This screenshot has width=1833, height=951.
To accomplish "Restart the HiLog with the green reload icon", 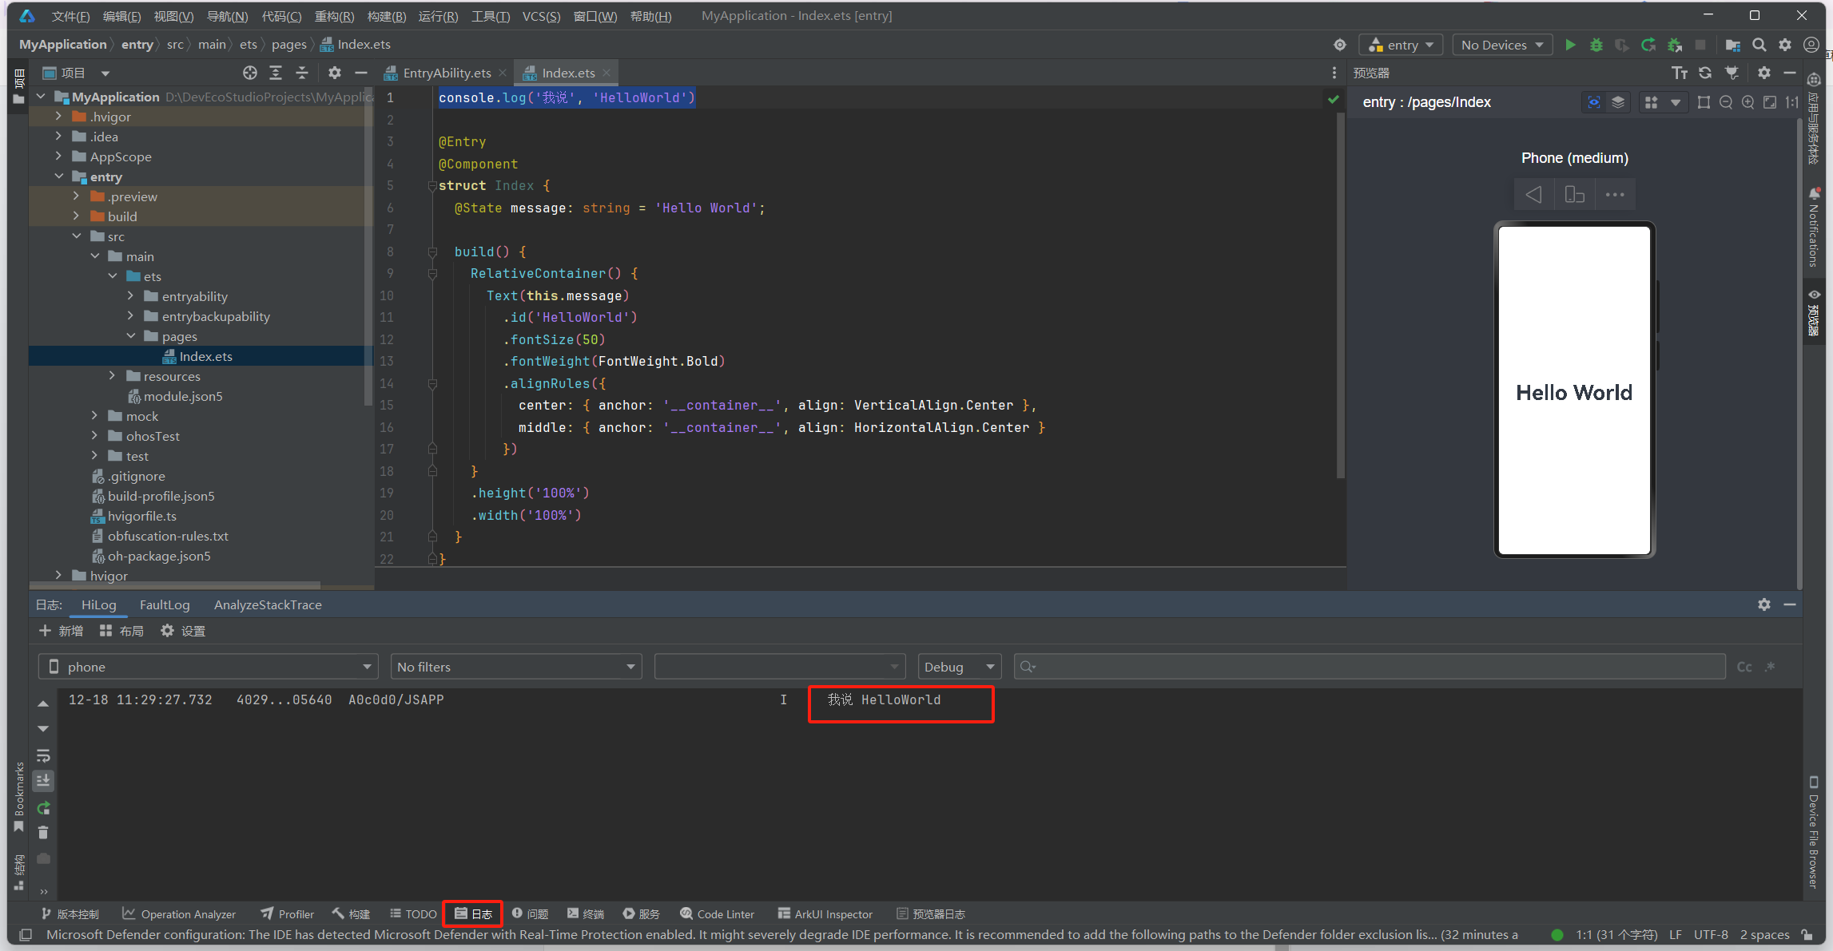I will click(x=43, y=807).
